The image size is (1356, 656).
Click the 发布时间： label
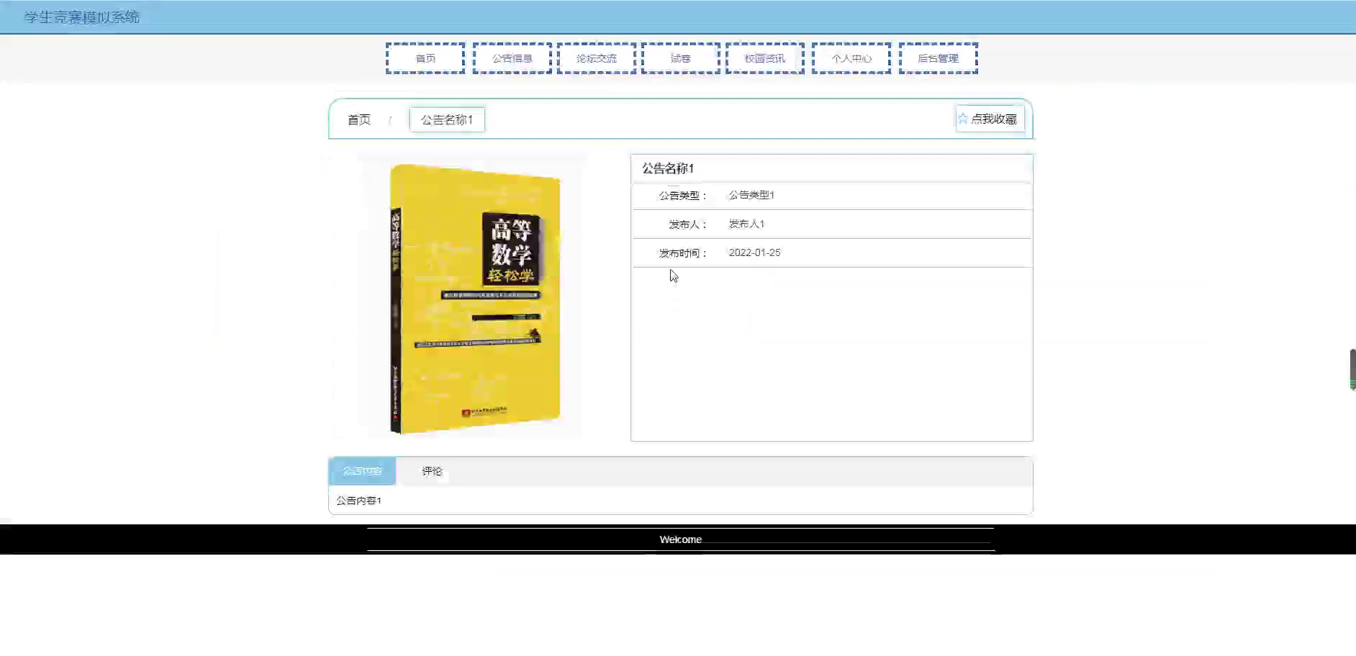pyautogui.click(x=683, y=253)
